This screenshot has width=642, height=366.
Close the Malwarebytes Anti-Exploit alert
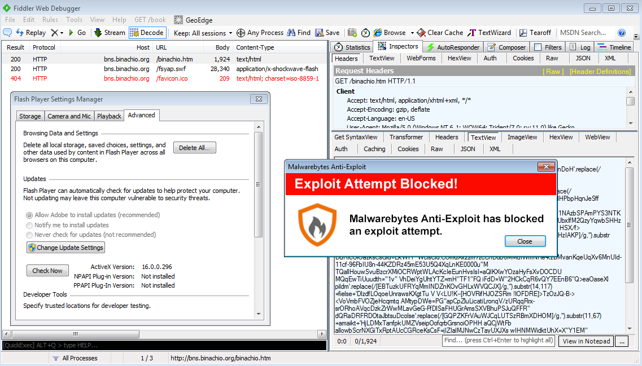[525, 241]
